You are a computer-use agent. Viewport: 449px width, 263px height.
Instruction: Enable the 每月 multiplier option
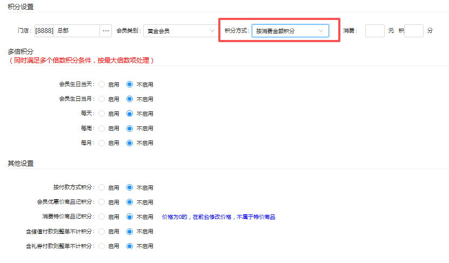(102, 143)
